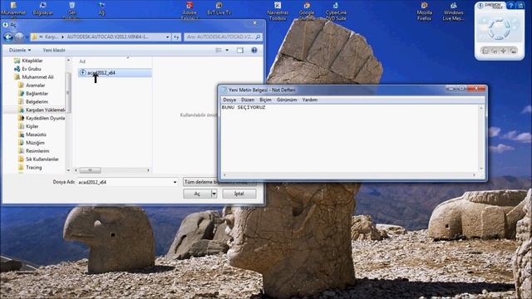
Task: Toggle the preview pane icon
Action: pos(240,50)
